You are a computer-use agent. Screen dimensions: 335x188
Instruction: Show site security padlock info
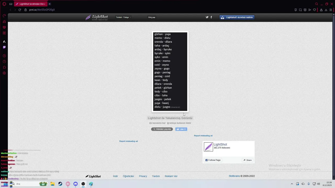coord(25,10)
